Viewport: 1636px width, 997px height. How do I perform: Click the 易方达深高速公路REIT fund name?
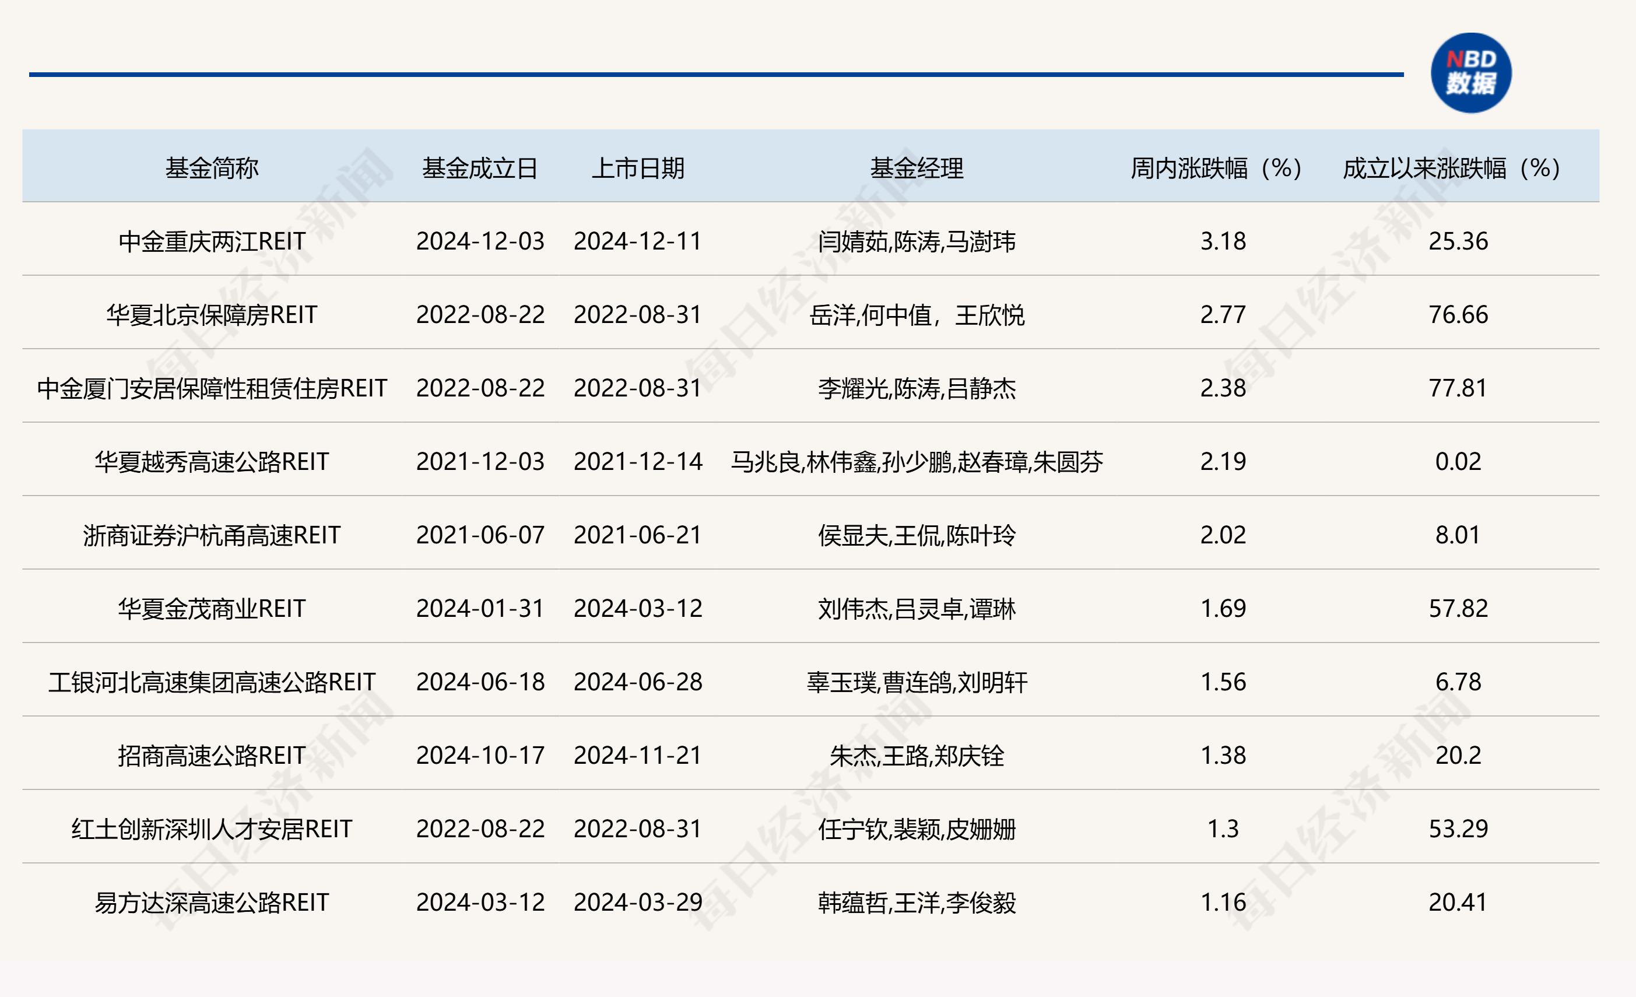[211, 902]
